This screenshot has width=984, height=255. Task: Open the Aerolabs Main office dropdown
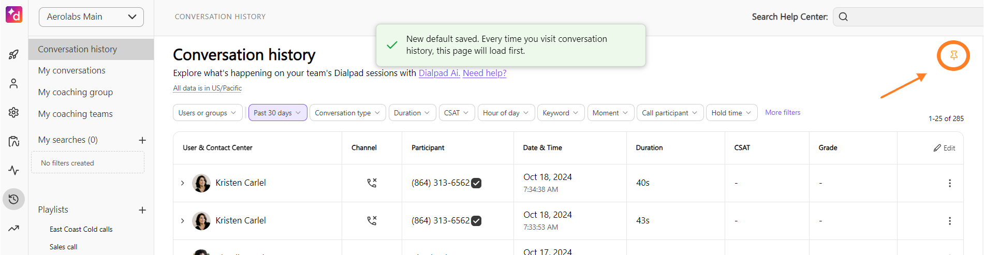point(91,17)
